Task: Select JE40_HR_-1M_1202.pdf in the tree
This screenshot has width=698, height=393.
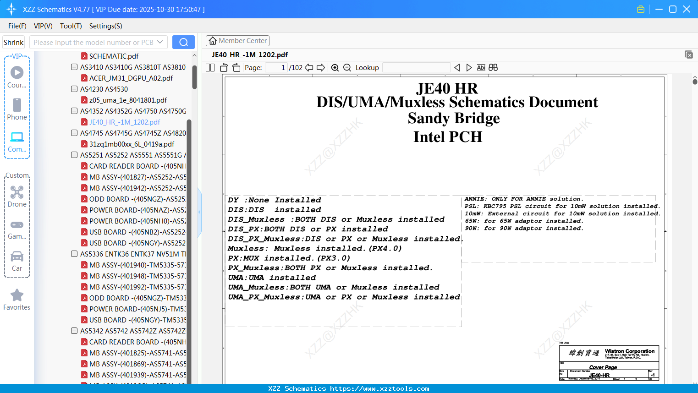Action: click(125, 122)
